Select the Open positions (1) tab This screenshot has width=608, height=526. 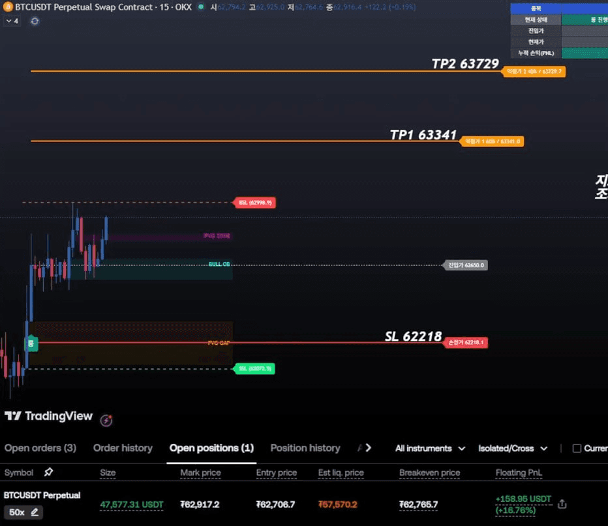click(x=212, y=448)
